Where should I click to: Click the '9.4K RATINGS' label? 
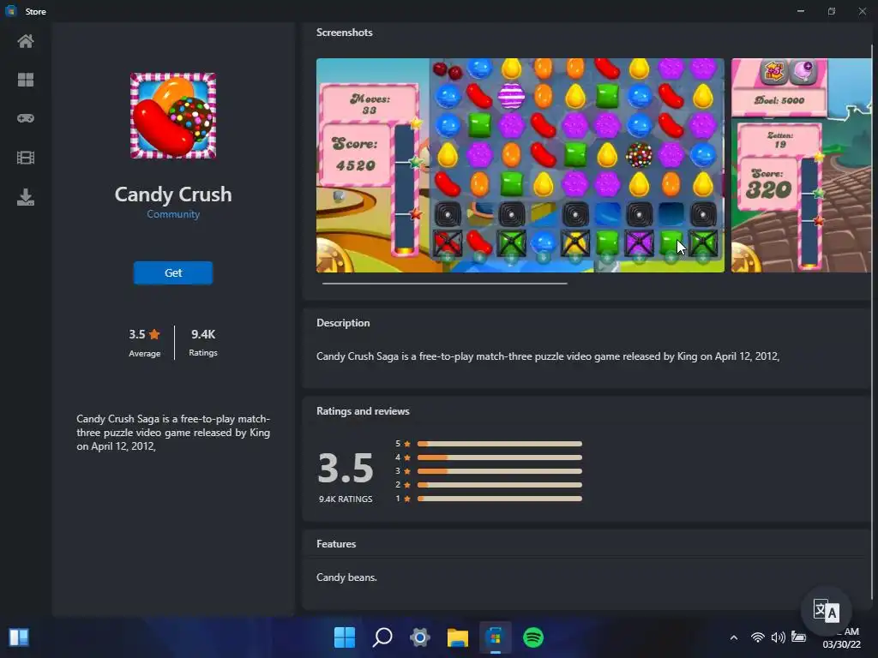pos(346,499)
